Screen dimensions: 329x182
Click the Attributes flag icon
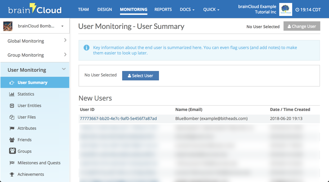[12, 128]
